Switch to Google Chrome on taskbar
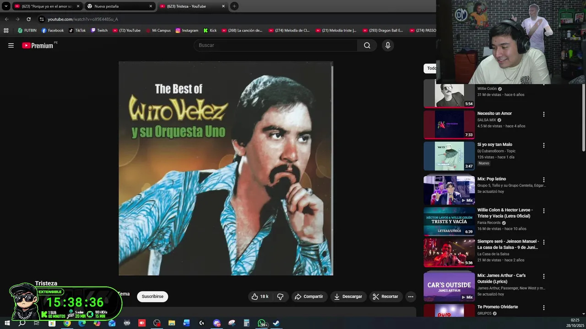 point(67,323)
